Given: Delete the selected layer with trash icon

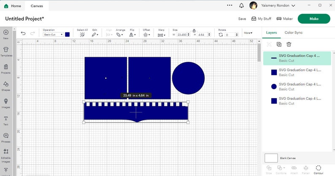Looking at the screenshot, I should [289, 44].
